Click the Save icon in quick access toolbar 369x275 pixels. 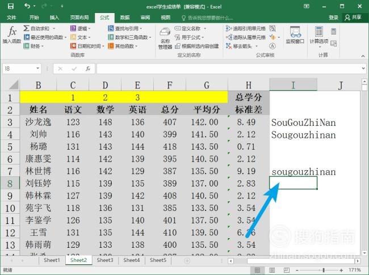point(11,6)
